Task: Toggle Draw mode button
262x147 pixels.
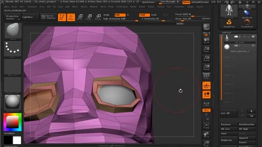Action: click(x=71, y=17)
